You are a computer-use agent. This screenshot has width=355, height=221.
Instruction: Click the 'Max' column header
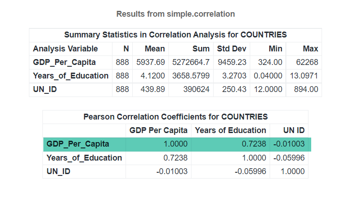[x=310, y=49]
